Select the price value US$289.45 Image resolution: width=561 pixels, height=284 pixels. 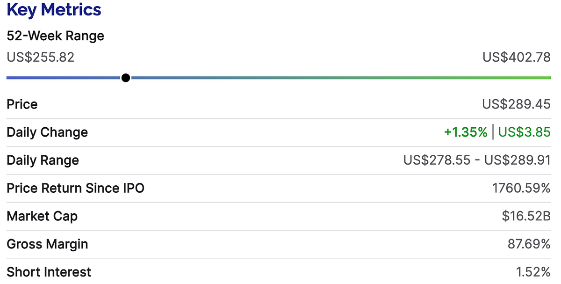pos(517,104)
